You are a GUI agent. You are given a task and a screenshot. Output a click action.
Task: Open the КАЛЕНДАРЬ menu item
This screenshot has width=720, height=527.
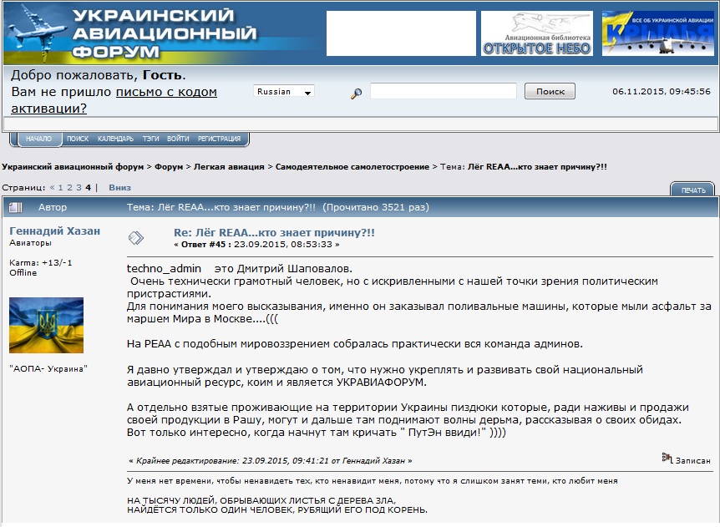click(x=115, y=139)
